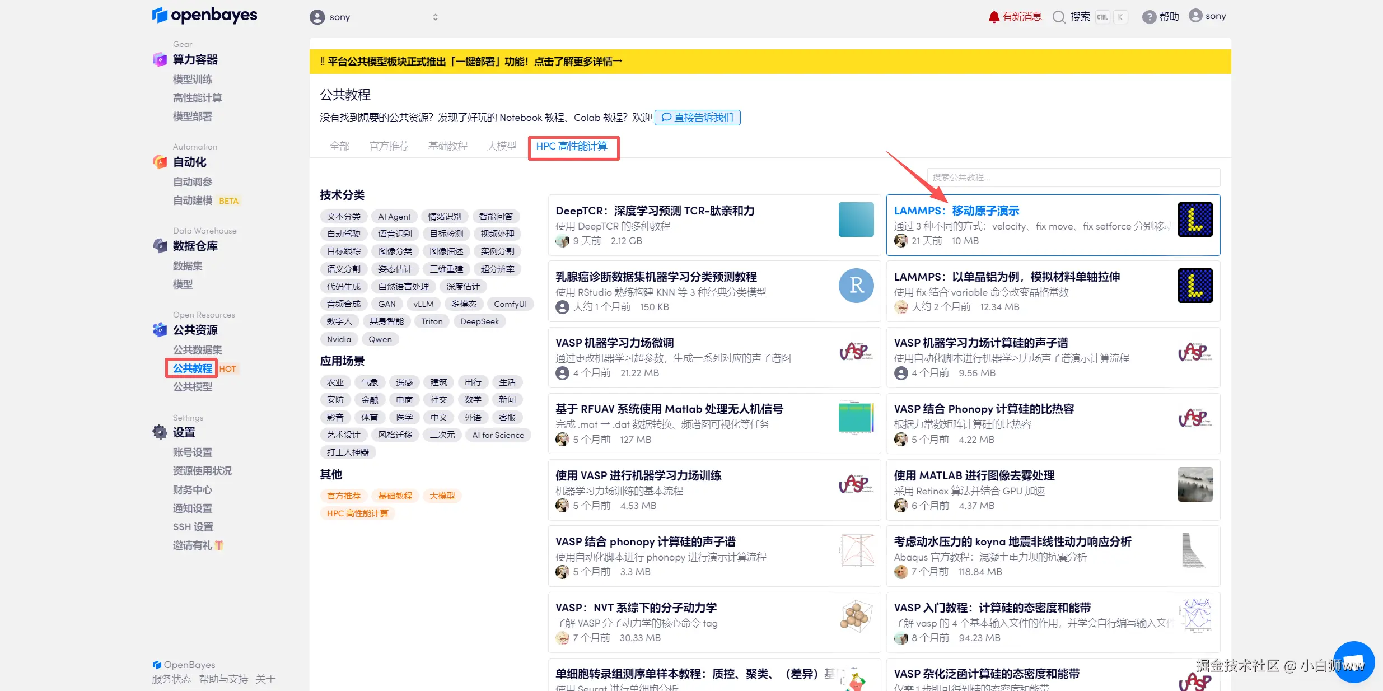Toggle the DeepSeek filter tag
This screenshot has width=1383, height=691.
pyautogui.click(x=479, y=321)
